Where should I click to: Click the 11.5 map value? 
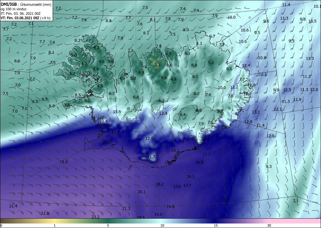coord(117,112)
